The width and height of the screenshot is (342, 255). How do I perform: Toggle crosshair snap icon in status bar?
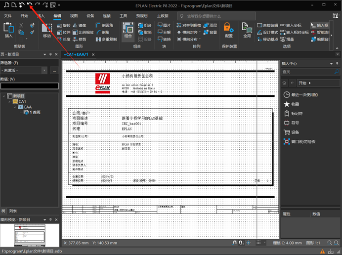click(249, 243)
